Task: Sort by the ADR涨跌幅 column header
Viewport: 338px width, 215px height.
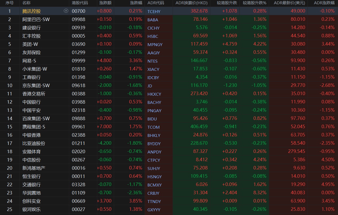Action: [324, 3]
